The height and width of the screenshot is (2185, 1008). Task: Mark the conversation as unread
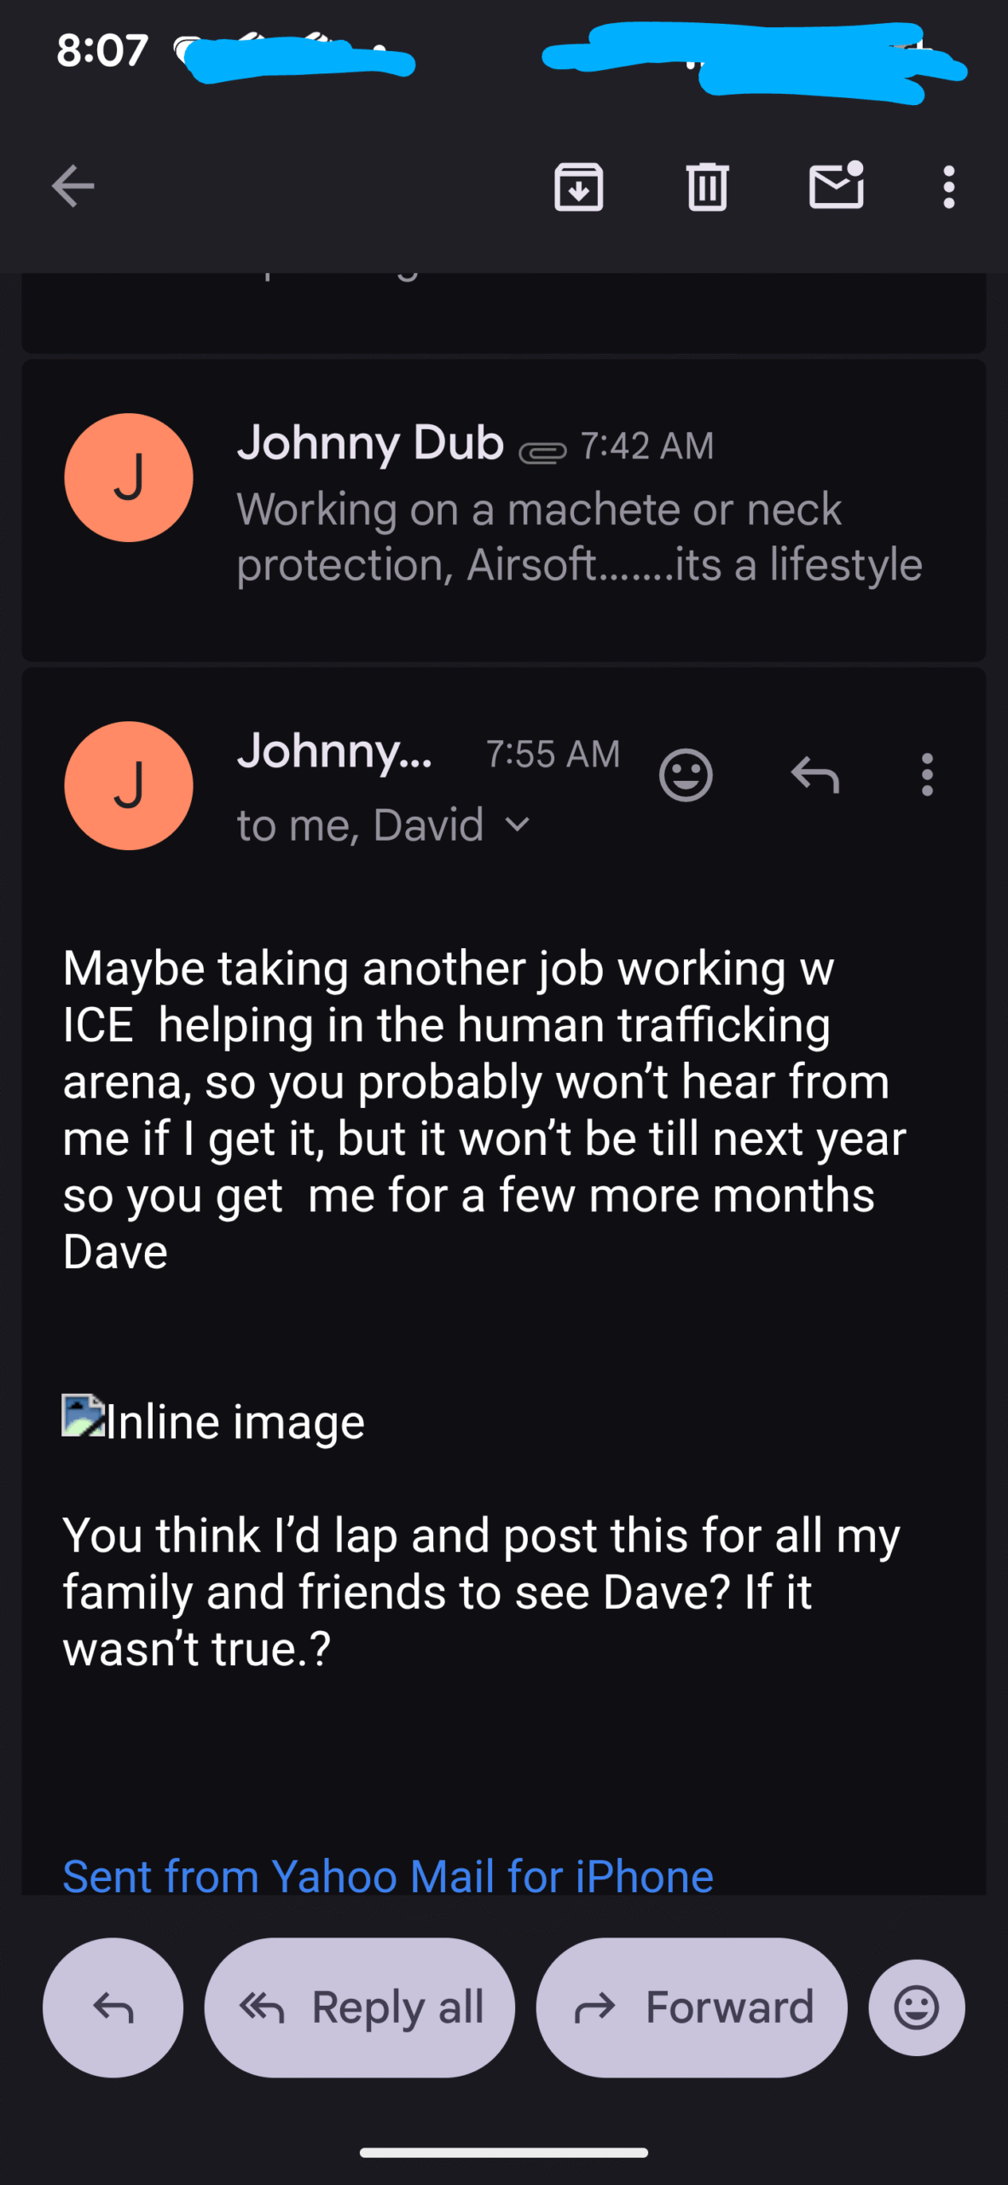coord(836,186)
